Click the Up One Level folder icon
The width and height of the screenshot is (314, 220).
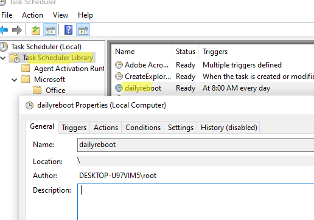(x=36, y=30)
